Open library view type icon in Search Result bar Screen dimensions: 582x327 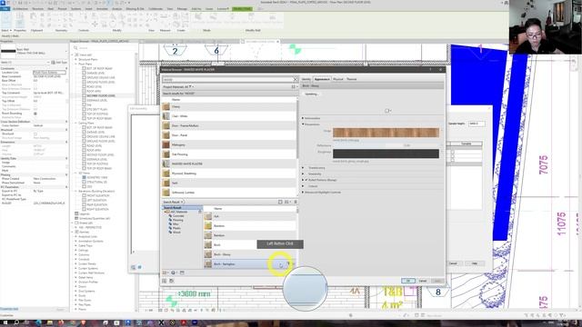pyautogui.click(x=287, y=202)
